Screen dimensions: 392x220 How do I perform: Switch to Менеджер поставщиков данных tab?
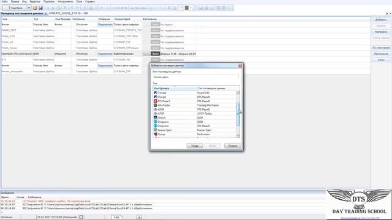tap(22, 13)
